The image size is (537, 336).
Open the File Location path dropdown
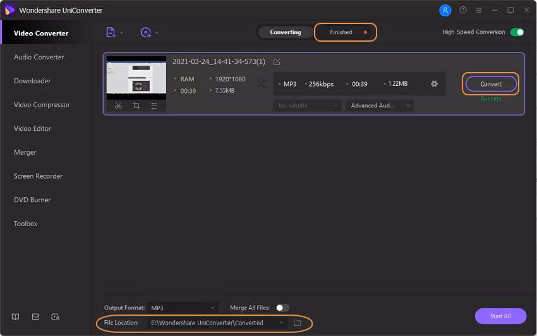coord(217,323)
